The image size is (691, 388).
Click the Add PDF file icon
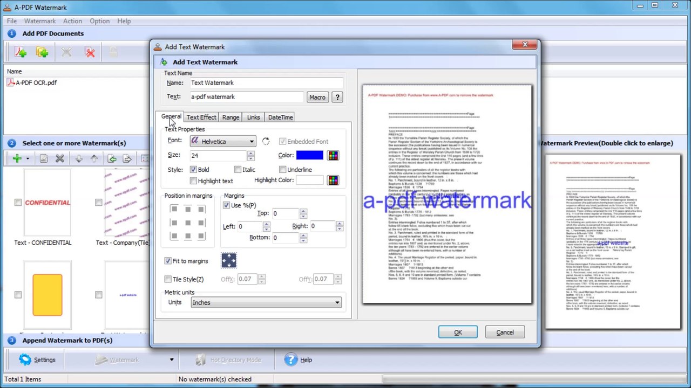pos(20,52)
